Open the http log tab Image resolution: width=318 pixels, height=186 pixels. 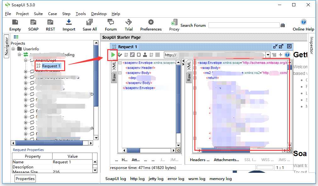(x=137, y=179)
